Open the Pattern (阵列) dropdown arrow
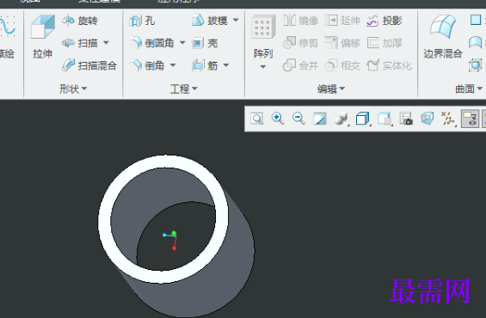Viewport: 486px width, 318px height. (263, 66)
